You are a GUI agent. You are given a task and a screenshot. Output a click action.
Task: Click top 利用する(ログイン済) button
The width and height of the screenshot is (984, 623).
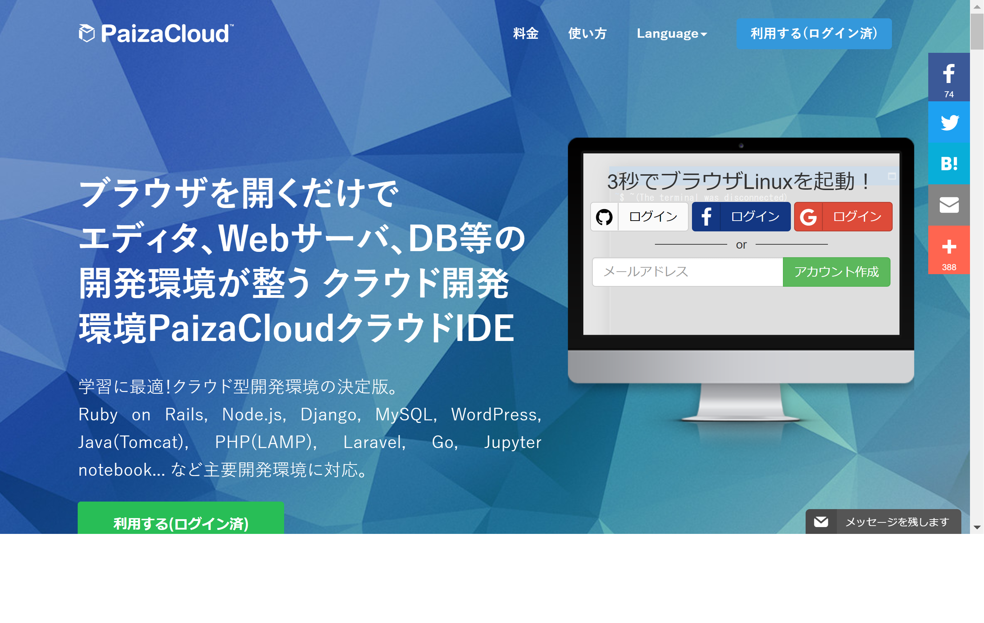tap(814, 33)
